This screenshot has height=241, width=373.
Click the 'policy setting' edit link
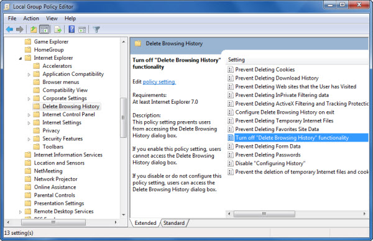[159, 81]
